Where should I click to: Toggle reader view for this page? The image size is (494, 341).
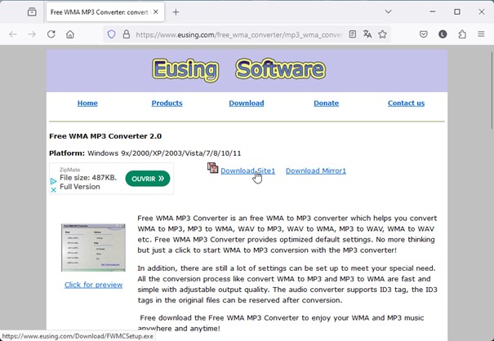pyautogui.click(x=353, y=34)
